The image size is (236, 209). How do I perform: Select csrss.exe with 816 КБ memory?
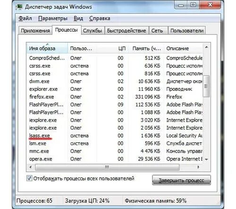pyautogui.click(x=115, y=73)
